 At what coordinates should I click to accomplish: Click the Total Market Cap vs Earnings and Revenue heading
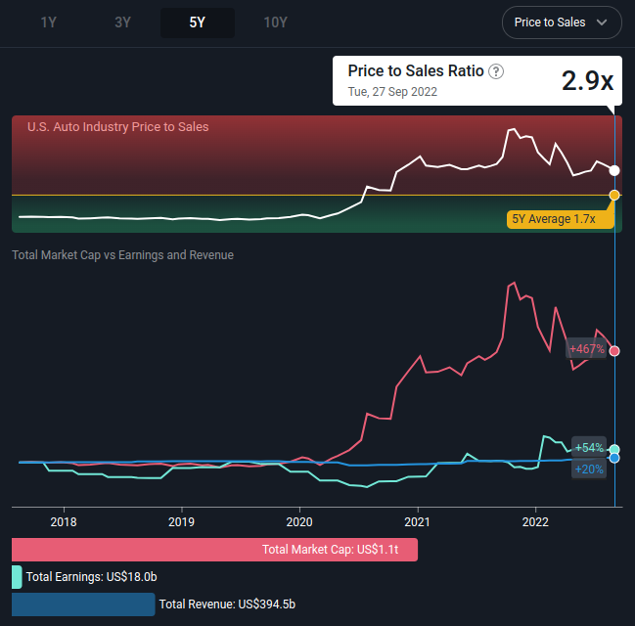click(122, 255)
